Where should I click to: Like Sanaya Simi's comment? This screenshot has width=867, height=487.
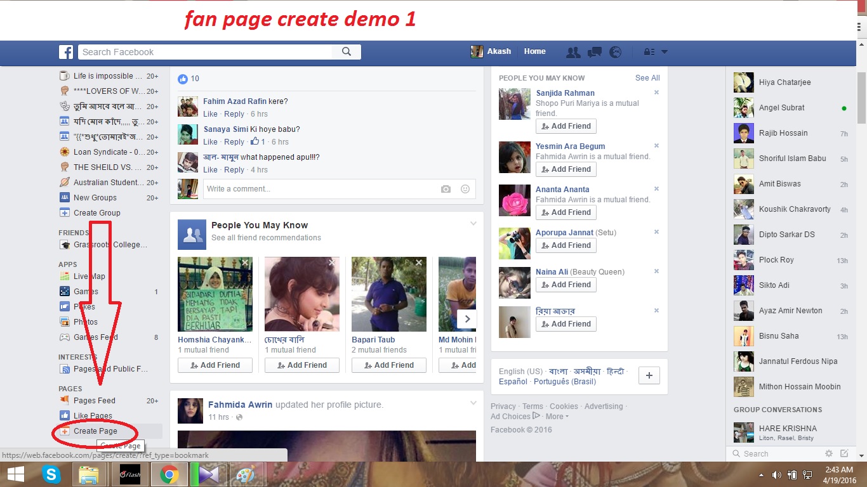coord(210,142)
